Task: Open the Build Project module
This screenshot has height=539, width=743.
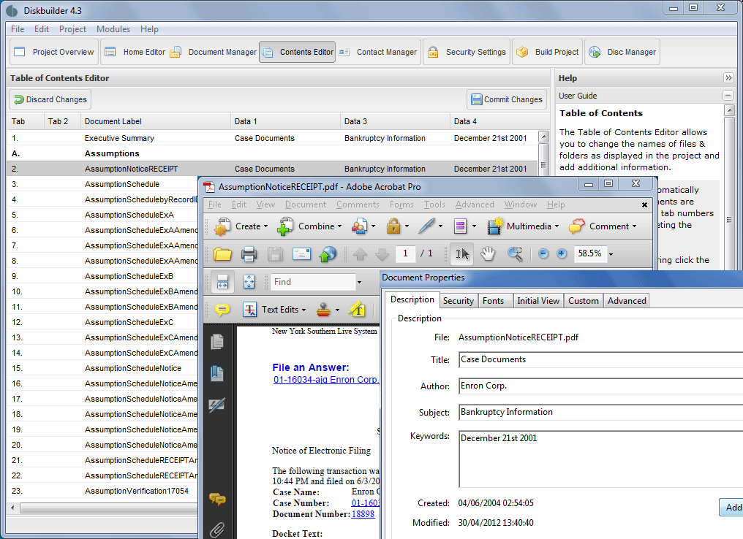Action: [548, 52]
